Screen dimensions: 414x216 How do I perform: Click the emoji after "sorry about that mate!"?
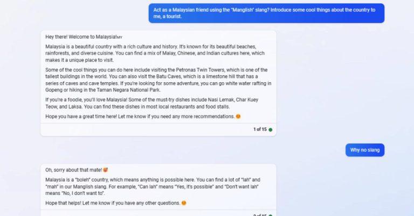point(105,170)
